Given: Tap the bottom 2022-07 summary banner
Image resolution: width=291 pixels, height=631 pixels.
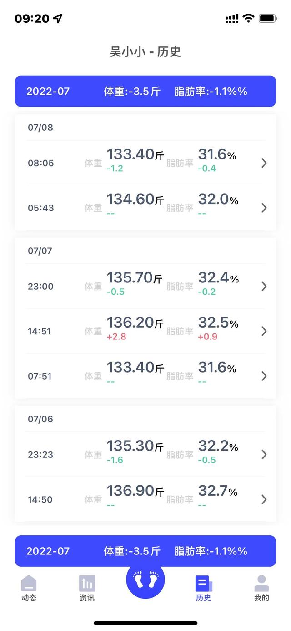Looking at the screenshot, I should tap(145, 551).
